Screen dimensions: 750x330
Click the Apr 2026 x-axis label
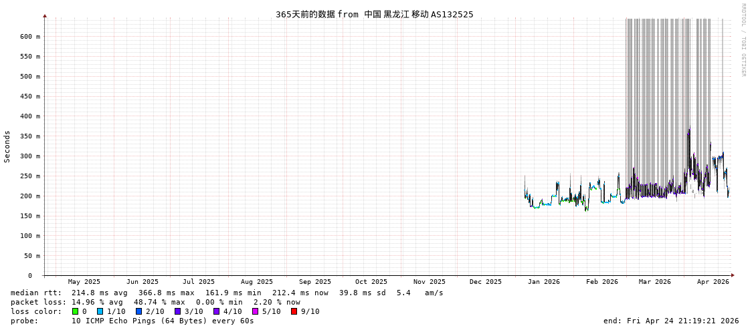pos(713,282)
